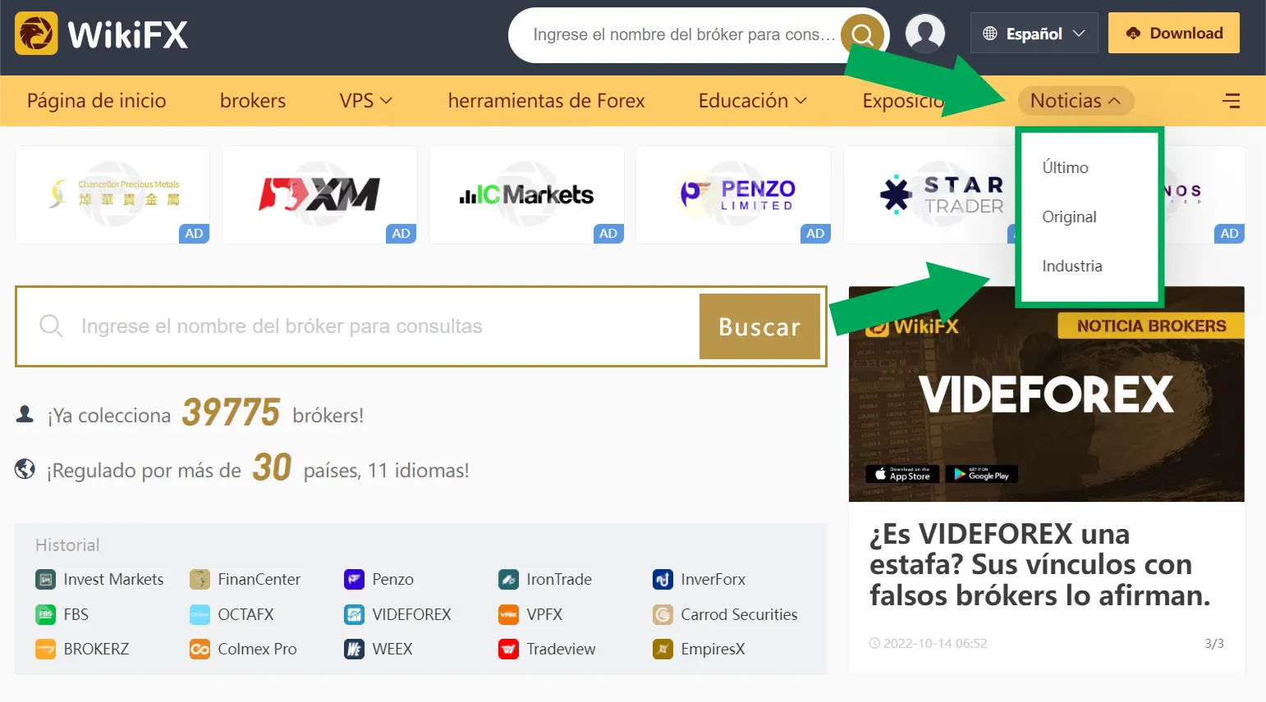
Task: Open the VIDEFOREX scam article headline
Action: [1039, 565]
